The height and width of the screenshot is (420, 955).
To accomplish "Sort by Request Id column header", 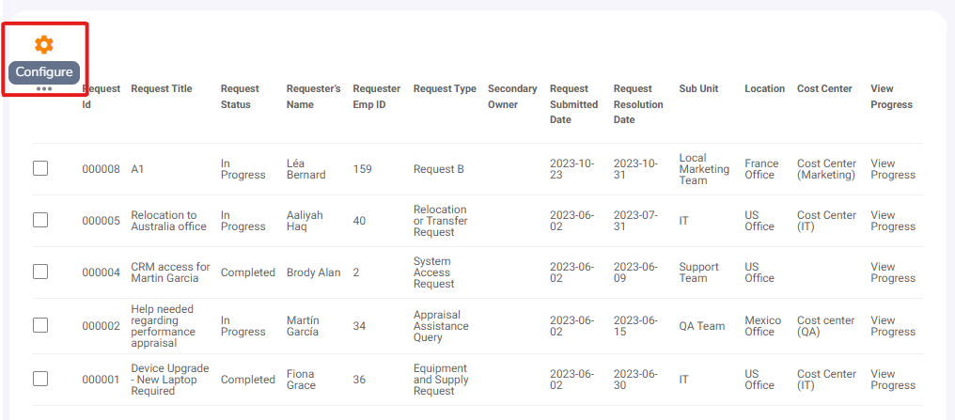I will 102,97.
